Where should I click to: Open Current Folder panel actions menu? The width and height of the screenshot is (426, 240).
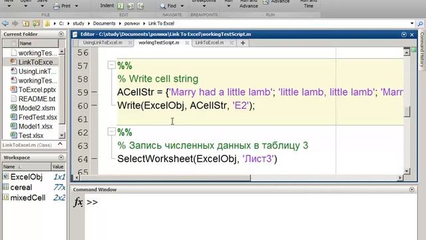61,34
